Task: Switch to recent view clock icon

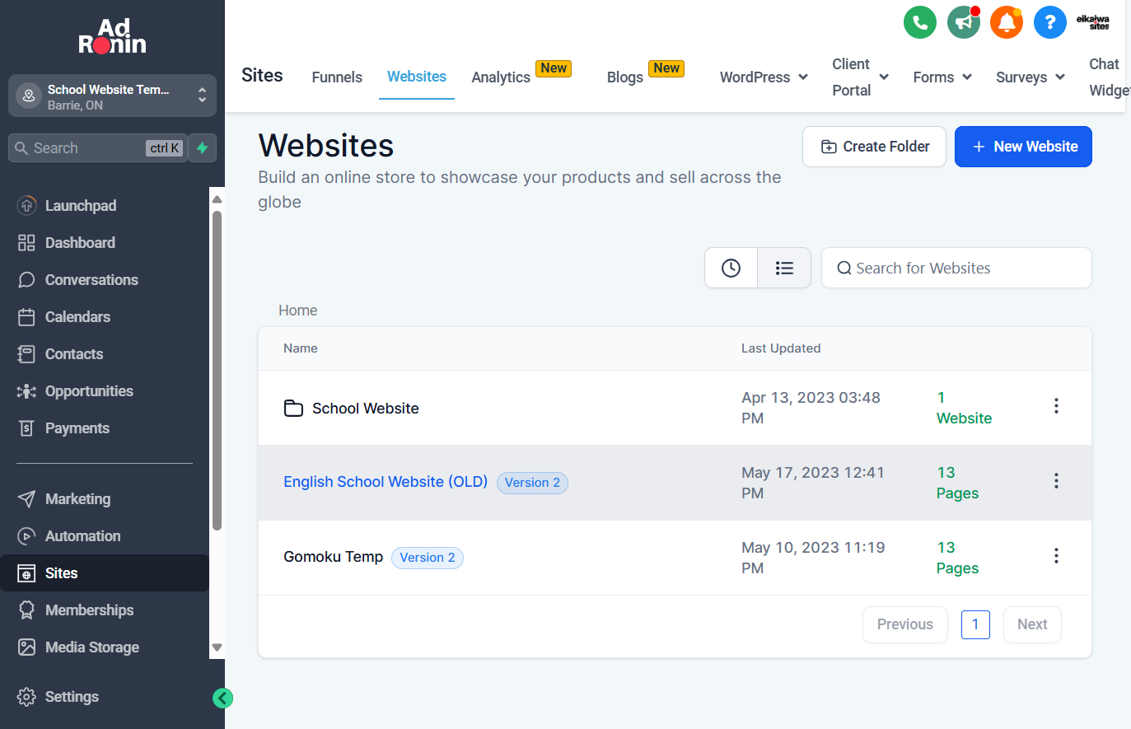Action: [731, 268]
